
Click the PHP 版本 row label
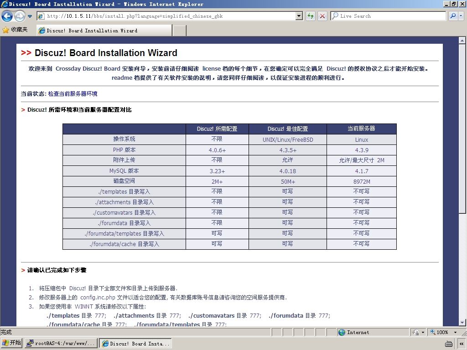(124, 149)
